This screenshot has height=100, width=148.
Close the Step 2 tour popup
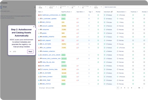pos(34,27)
